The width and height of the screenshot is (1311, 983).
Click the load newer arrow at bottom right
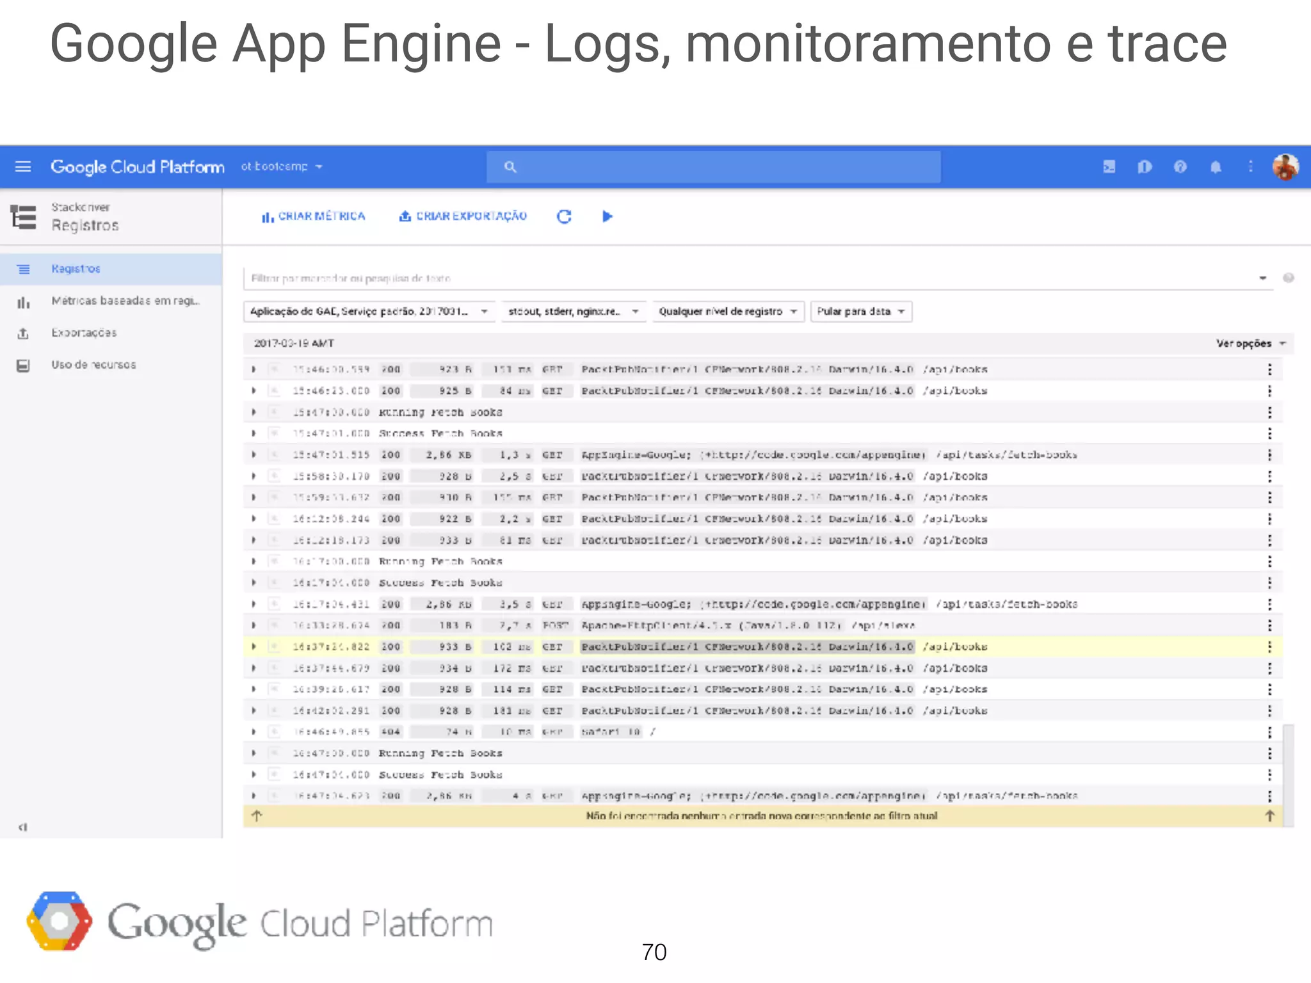click(1270, 816)
